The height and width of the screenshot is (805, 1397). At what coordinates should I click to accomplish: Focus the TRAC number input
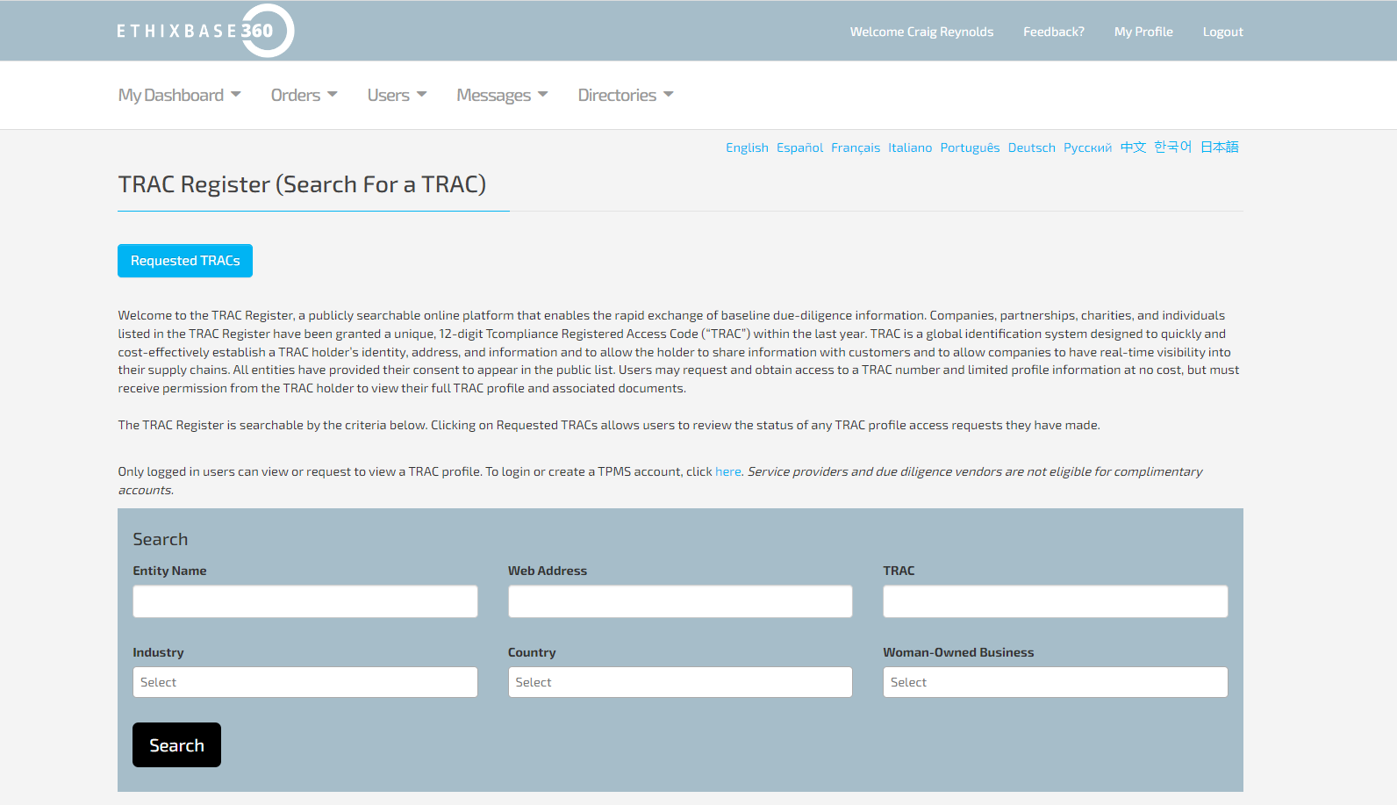[x=1055, y=601]
